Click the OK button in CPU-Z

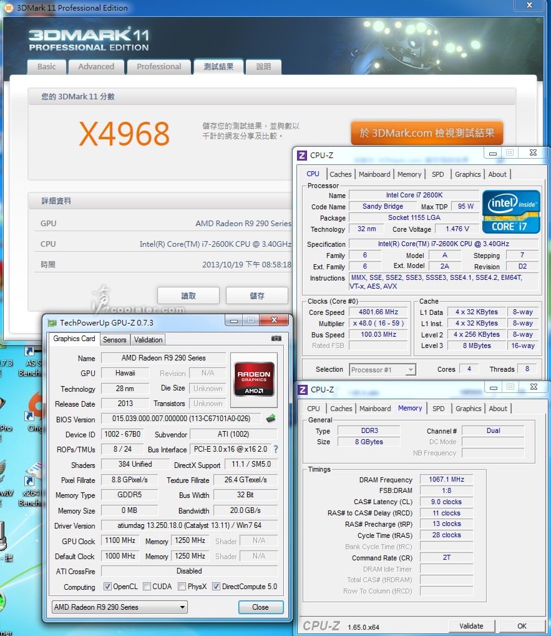(522, 626)
